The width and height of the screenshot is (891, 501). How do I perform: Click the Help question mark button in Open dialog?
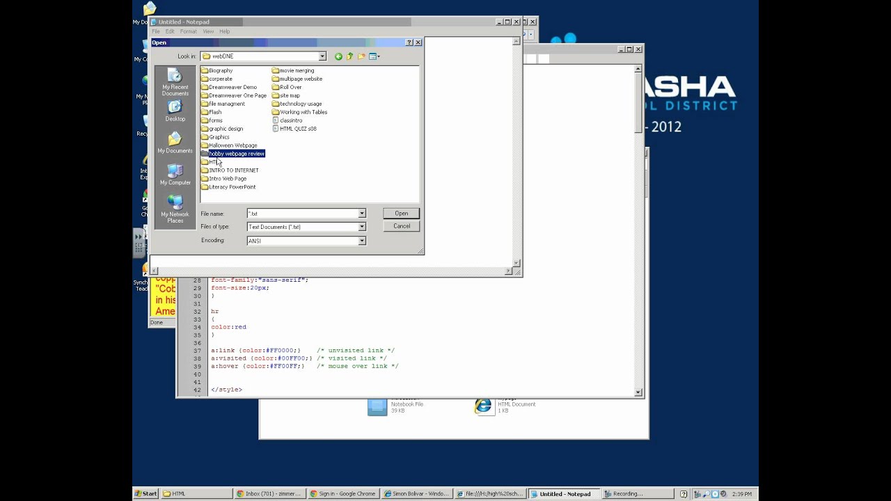click(409, 42)
